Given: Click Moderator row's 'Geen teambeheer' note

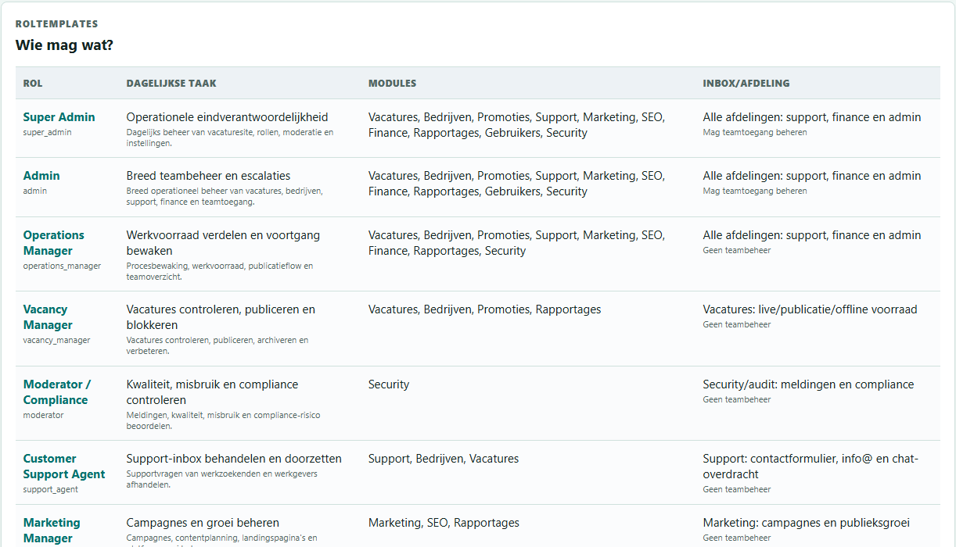Looking at the screenshot, I should (x=737, y=399).
